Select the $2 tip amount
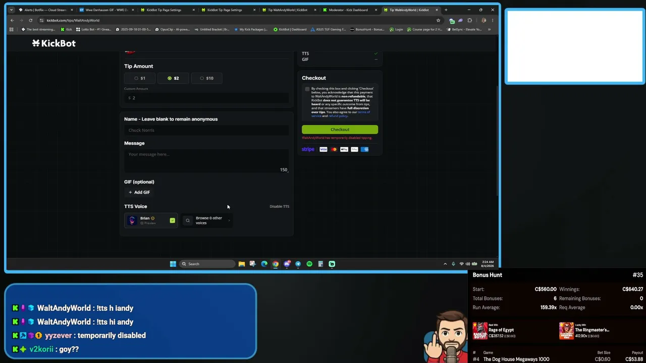646x363 pixels. 173,78
